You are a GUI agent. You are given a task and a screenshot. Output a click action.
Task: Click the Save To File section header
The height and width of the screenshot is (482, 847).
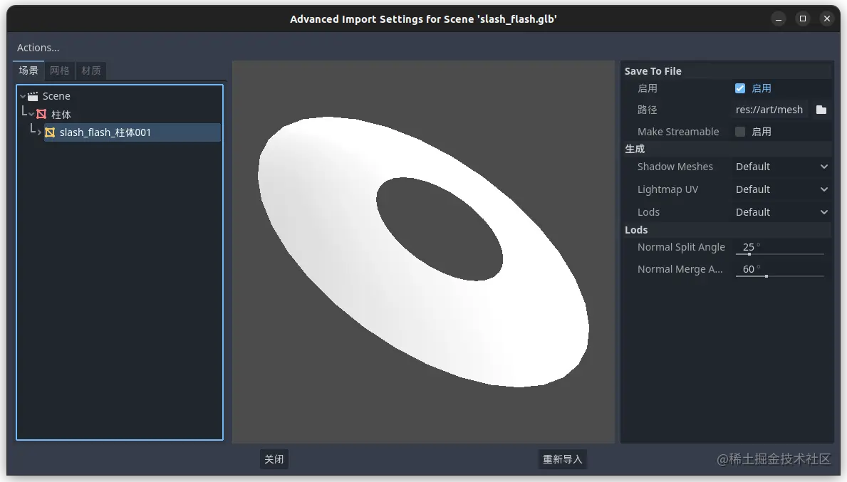point(727,71)
